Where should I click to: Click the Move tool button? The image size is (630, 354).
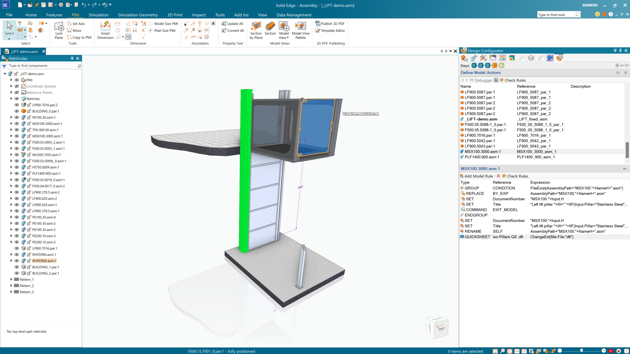(74, 31)
